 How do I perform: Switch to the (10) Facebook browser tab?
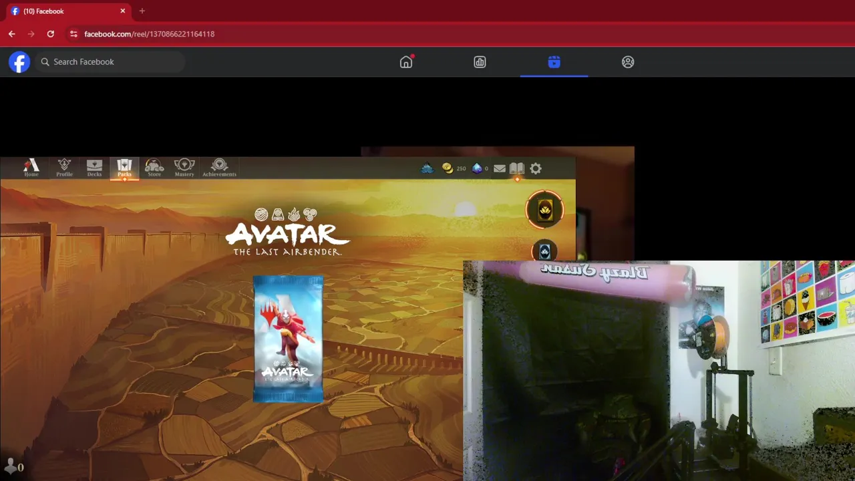coord(67,11)
